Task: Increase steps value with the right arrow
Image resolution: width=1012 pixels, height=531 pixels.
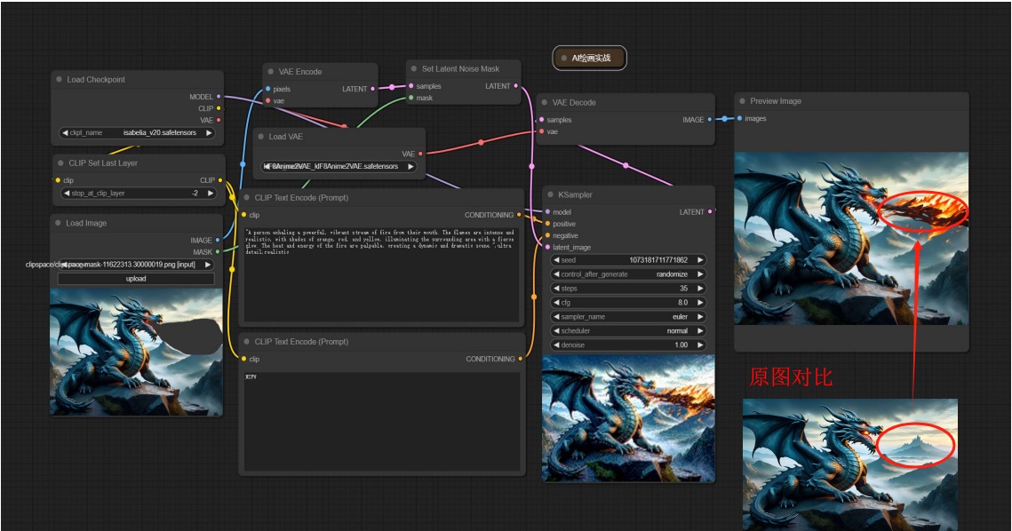Action: [x=700, y=289]
